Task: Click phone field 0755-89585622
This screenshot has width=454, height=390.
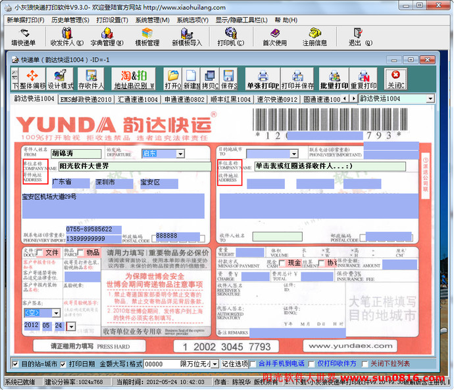Action: point(94,230)
